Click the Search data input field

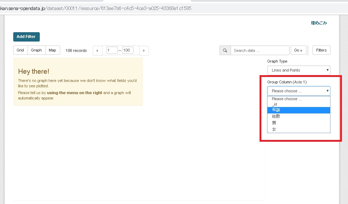point(260,50)
